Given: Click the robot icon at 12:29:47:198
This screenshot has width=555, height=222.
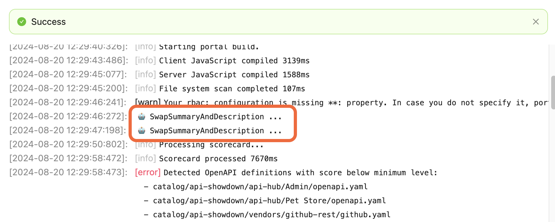Looking at the screenshot, I should click(x=142, y=130).
